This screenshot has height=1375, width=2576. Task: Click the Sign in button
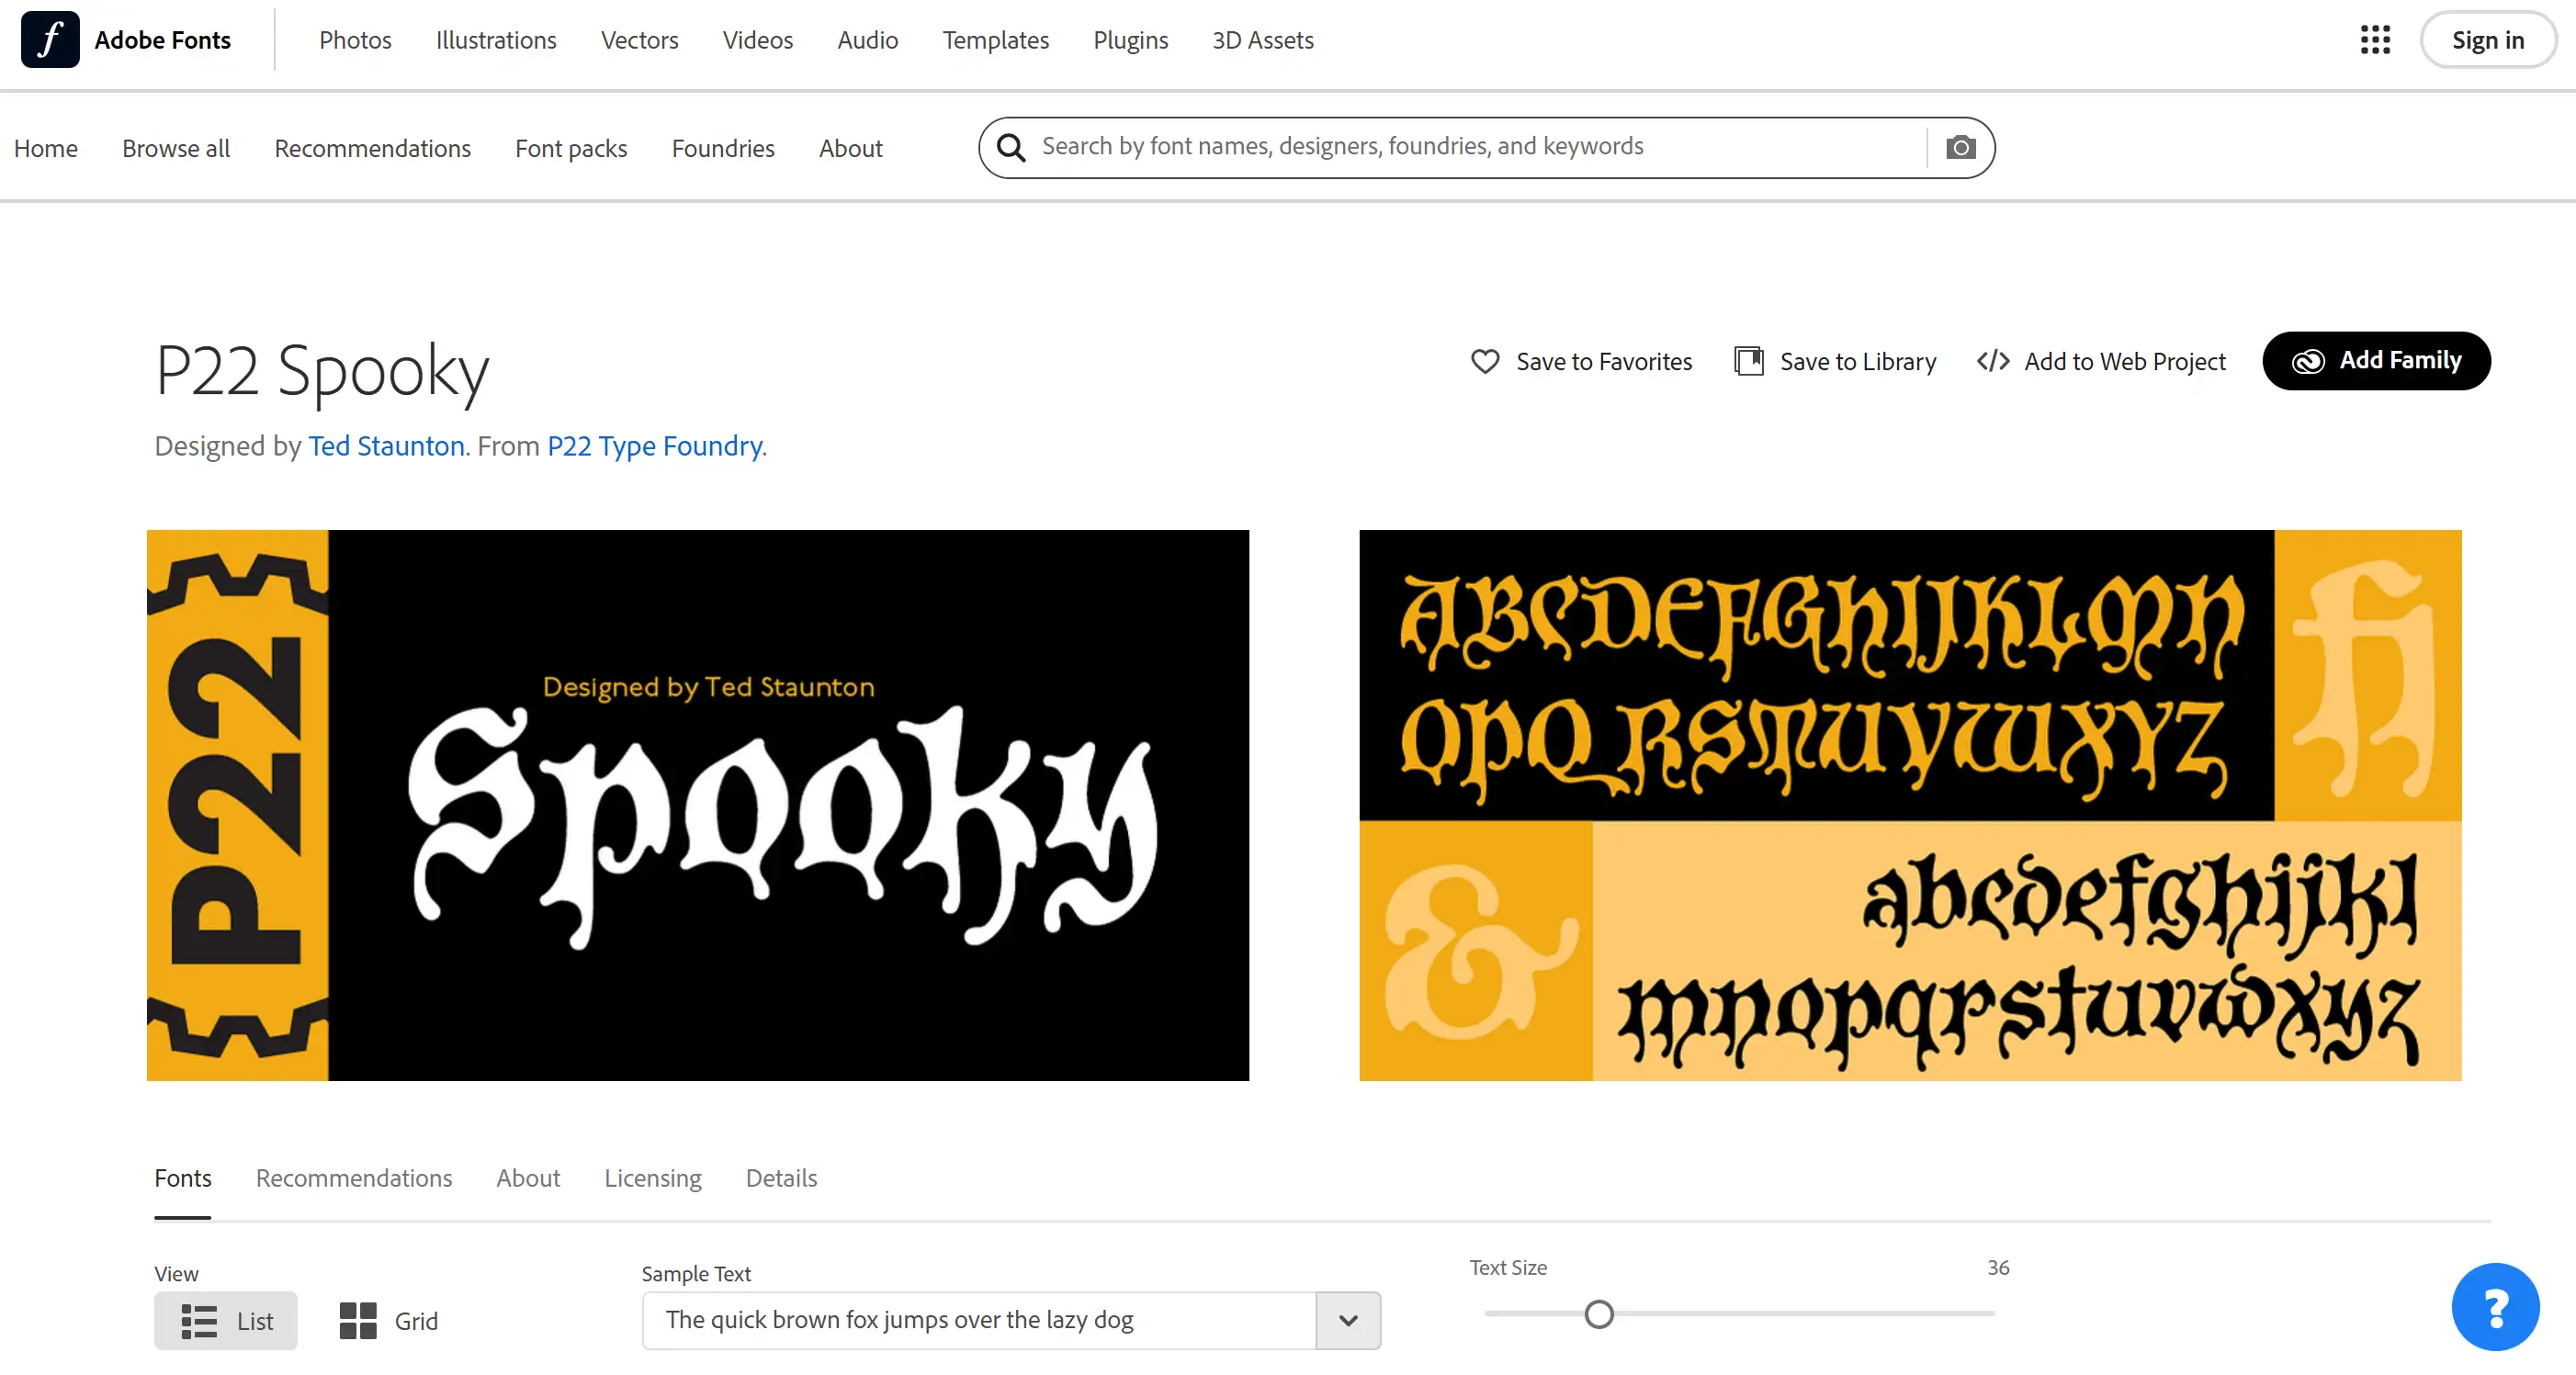(x=2488, y=40)
